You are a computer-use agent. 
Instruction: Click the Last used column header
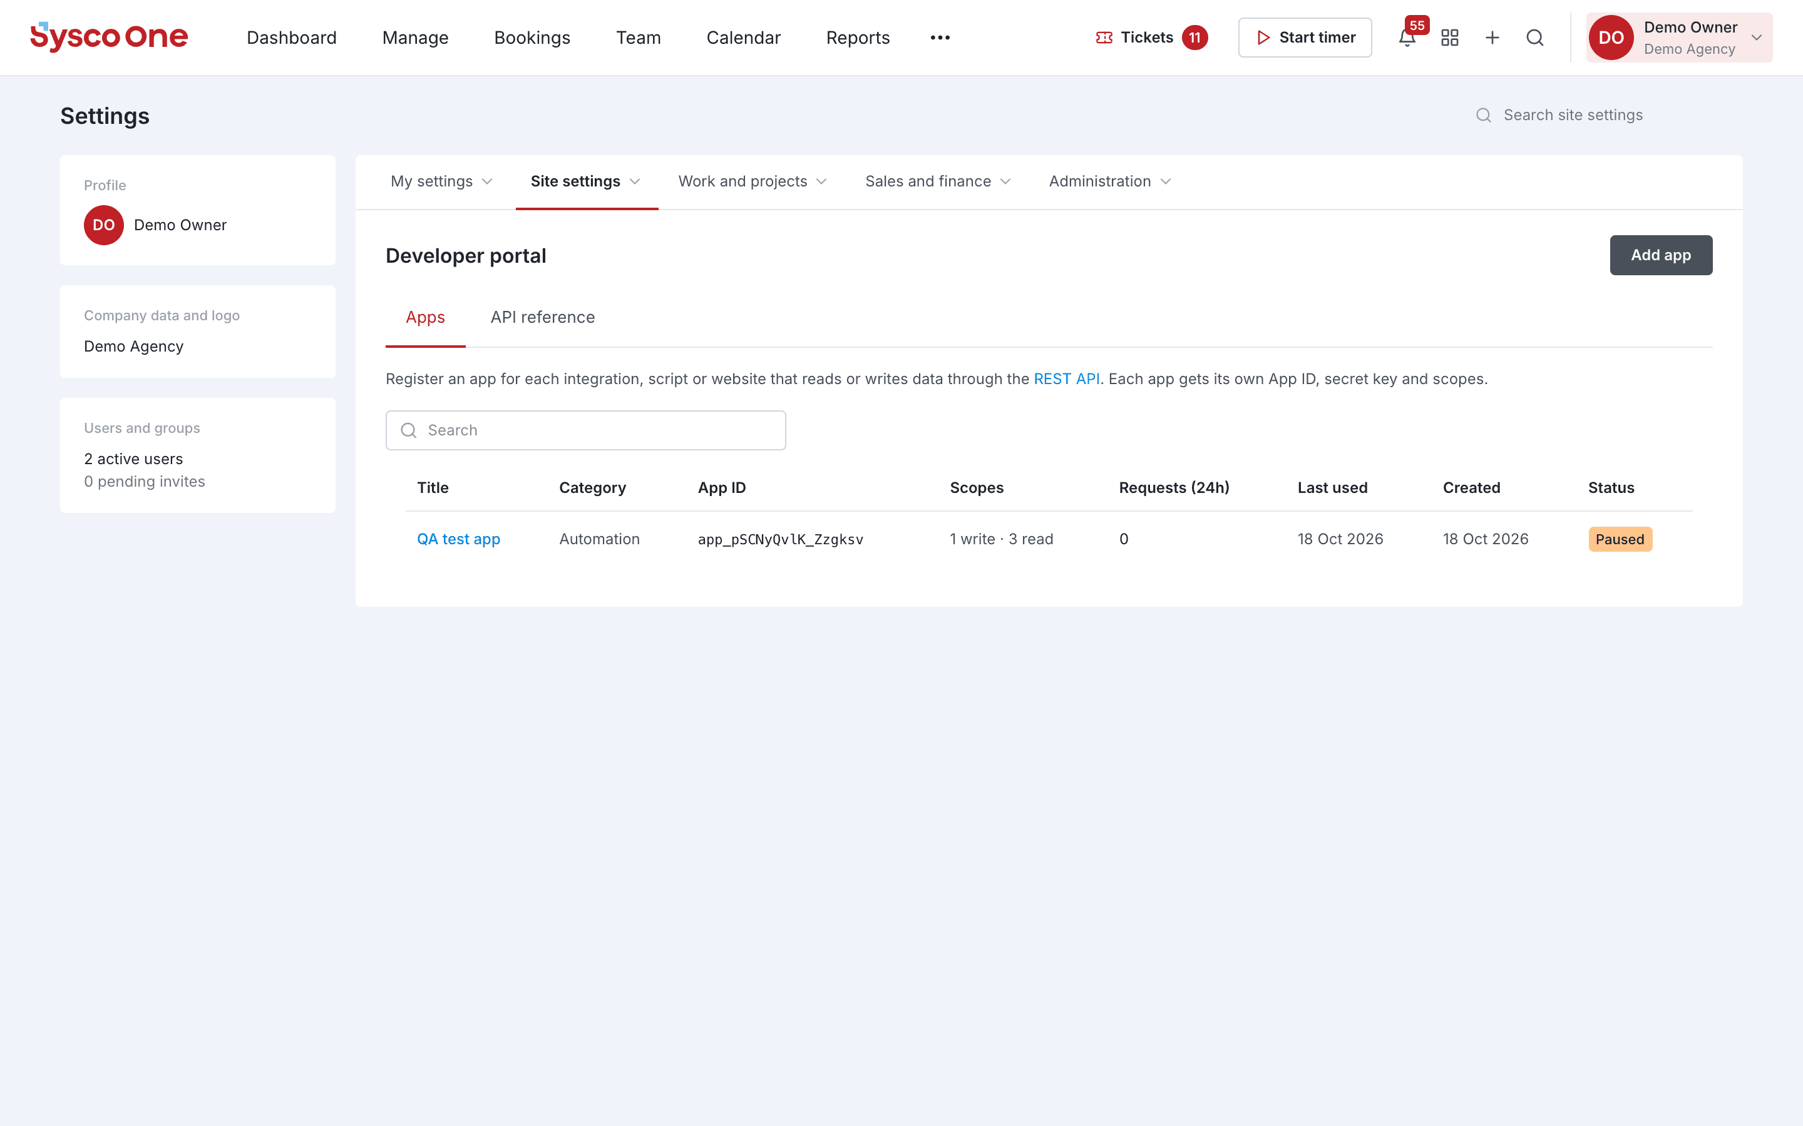[1332, 488]
